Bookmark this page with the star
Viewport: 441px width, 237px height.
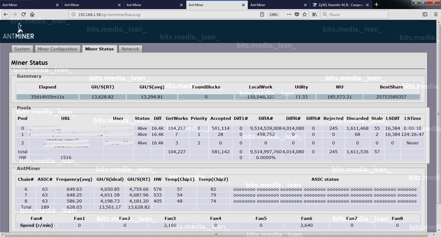(305, 14)
